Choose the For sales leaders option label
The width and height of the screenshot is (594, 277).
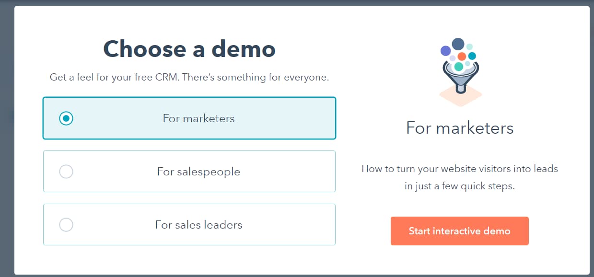coord(198,225)
